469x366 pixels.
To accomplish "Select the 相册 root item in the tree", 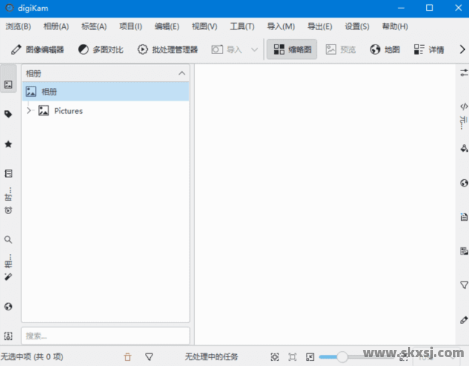I will coord(49,92).
